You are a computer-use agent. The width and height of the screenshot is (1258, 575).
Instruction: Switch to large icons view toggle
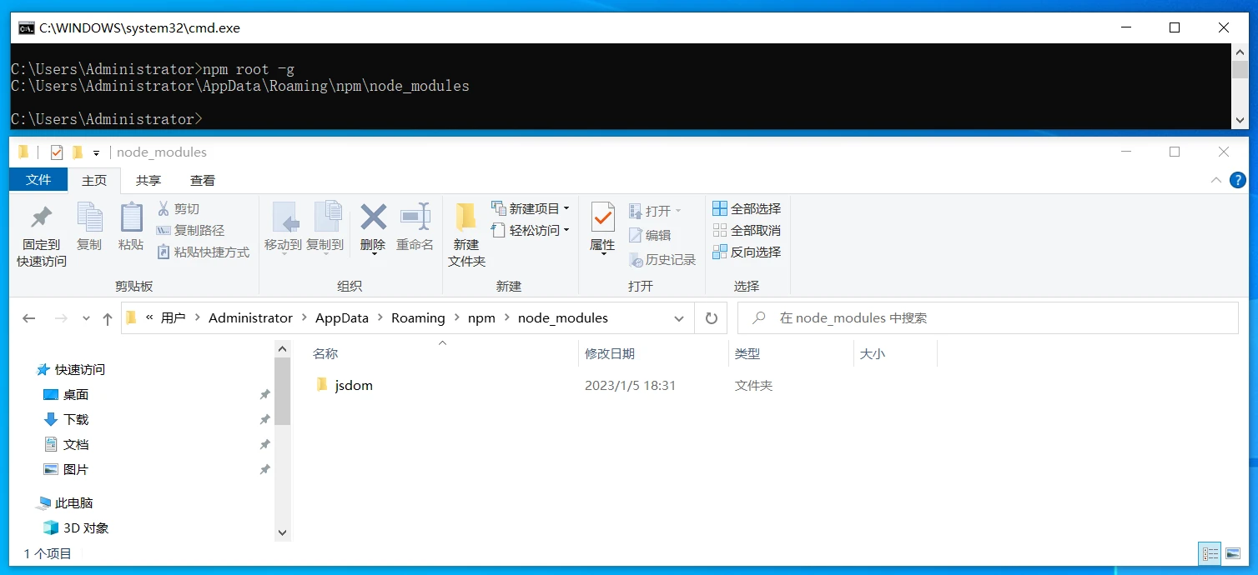pos(1232,553)
